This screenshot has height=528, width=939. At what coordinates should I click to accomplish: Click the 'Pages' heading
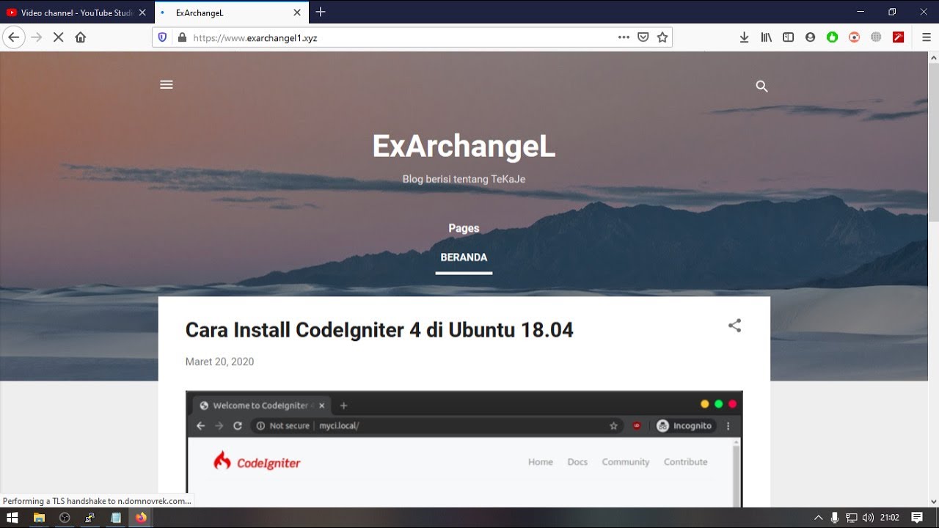tap(464, 228)
